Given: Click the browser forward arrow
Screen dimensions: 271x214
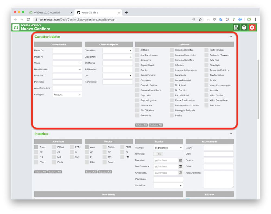Looking at the screenshot, I should click(22, 20).
